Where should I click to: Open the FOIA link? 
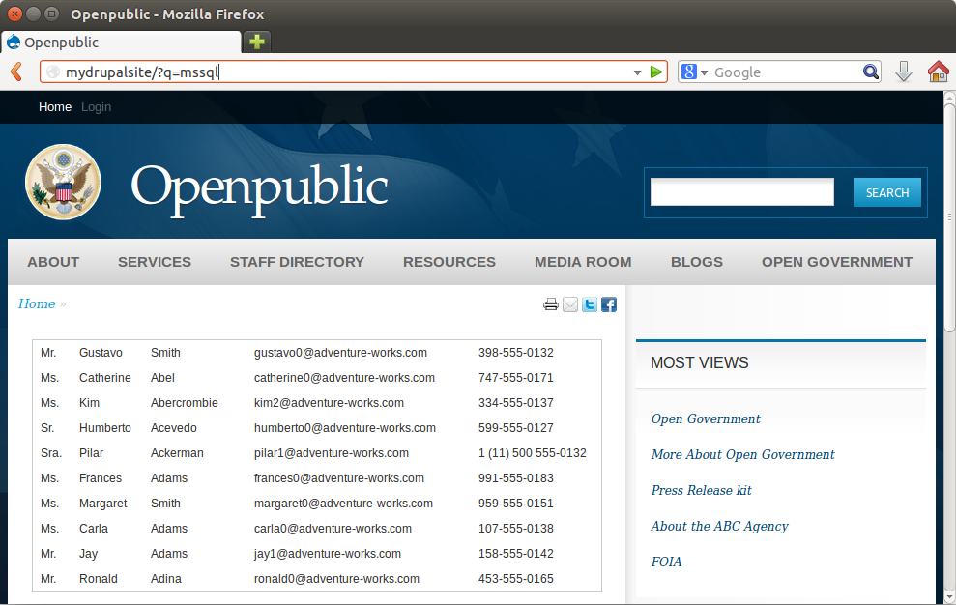tap(666, 562)
